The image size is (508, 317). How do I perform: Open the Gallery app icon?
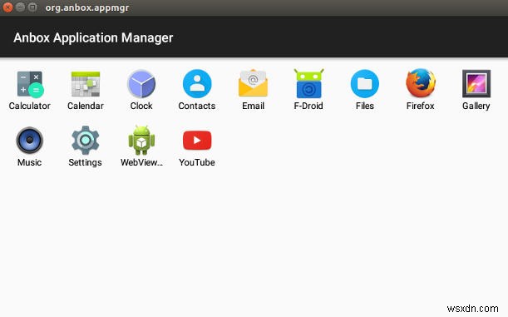[476, 84]
